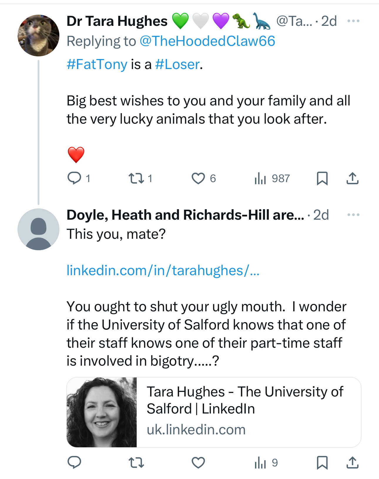The image size is (379, 479).
Task: Open the linkedin.com/in/tarahughes link
Action: 163,270
